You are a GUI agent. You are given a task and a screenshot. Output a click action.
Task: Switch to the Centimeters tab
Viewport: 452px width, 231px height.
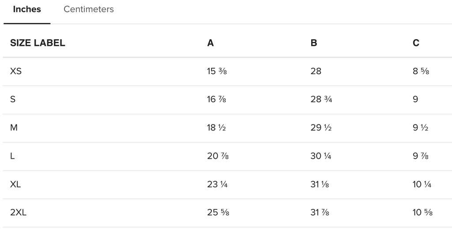point(88,9)
